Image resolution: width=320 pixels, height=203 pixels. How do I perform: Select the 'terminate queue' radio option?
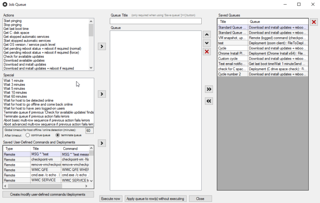pyautogui.click(x=57, y=135)
